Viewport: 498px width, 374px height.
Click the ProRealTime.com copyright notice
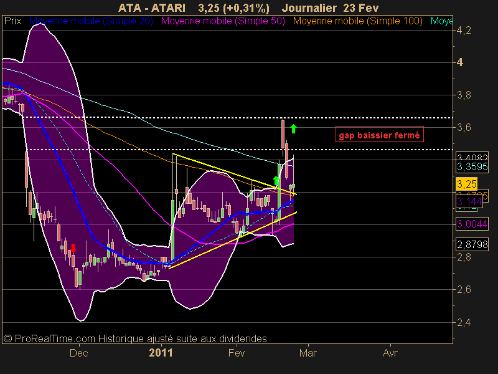[135, 338]
